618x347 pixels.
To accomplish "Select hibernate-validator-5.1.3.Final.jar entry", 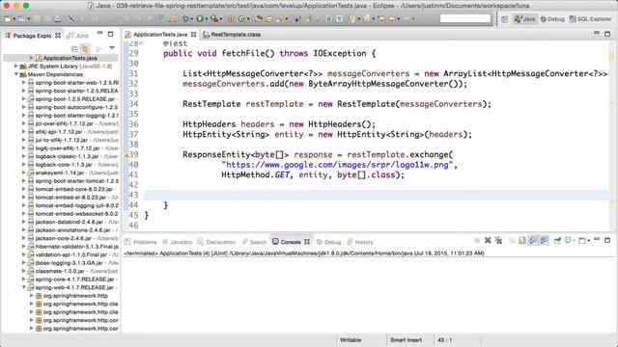I will coord(73,247).
